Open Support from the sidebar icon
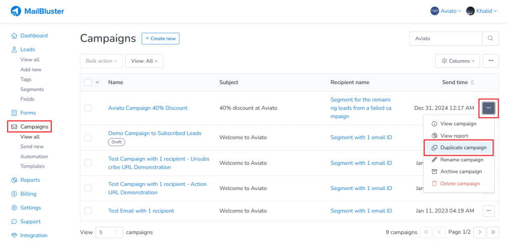 coord(14,222)
